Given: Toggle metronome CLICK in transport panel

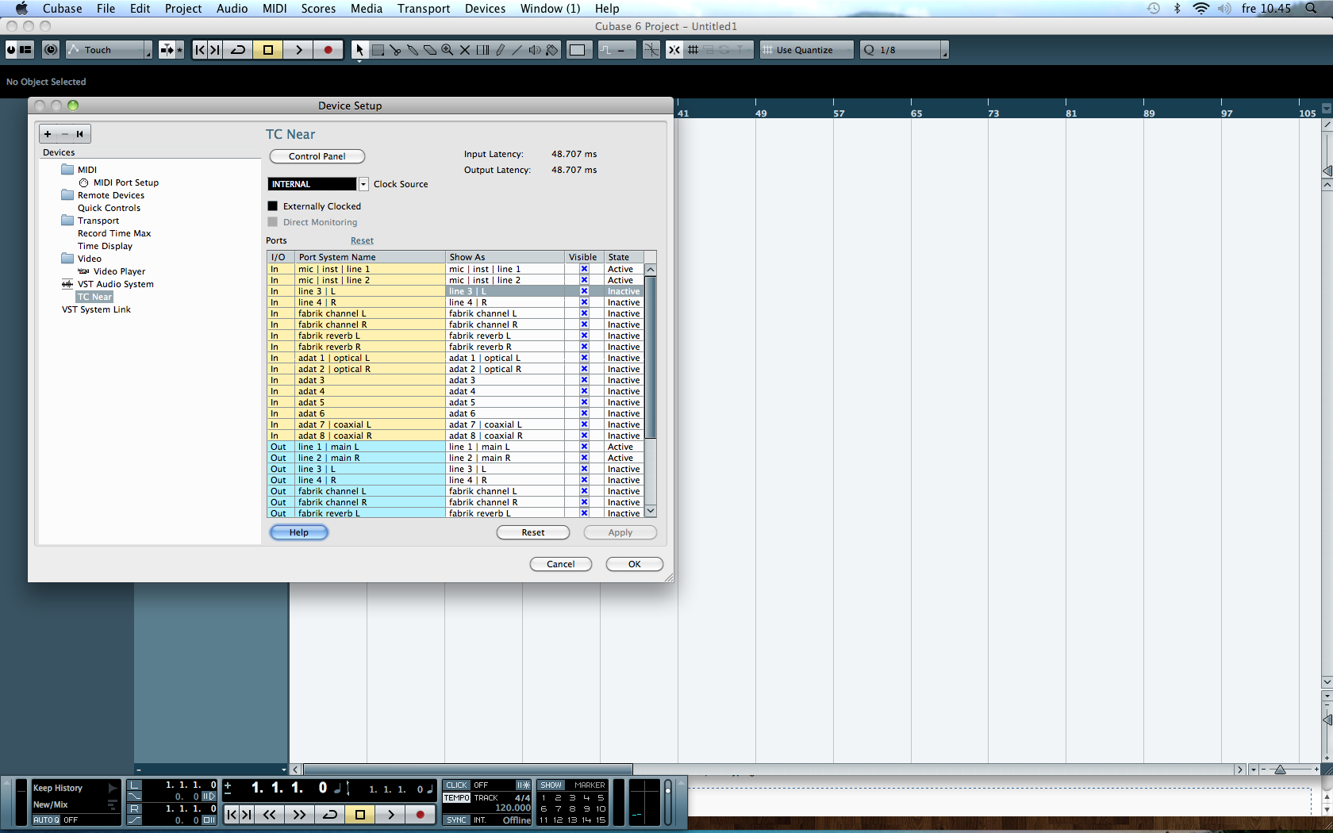Looking at the screenshot, I should 457,785.
